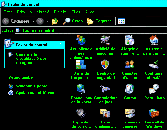Open Dispositius de so speaker icon

(81, 113)
